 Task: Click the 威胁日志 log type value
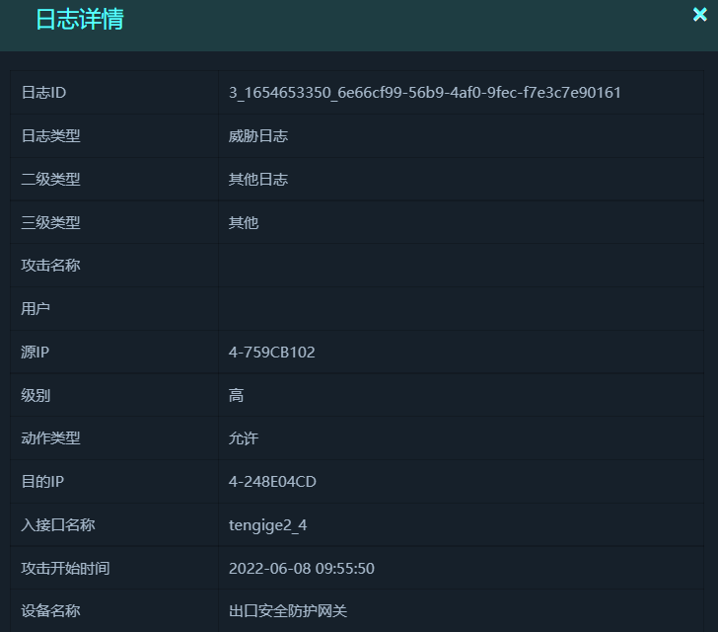click(x=258, y=136)
